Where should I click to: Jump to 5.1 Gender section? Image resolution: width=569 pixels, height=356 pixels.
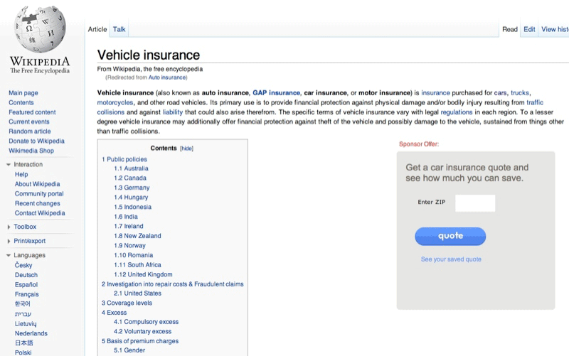(129, 350)
